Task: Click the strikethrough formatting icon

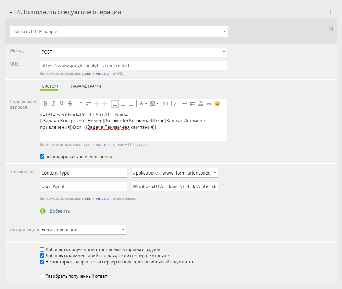Action: tap(70, 103)
